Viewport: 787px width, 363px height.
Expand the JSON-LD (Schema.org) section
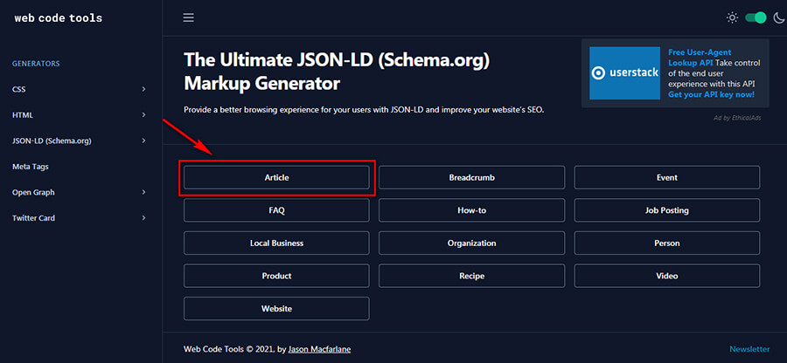(x=79, y=140)
